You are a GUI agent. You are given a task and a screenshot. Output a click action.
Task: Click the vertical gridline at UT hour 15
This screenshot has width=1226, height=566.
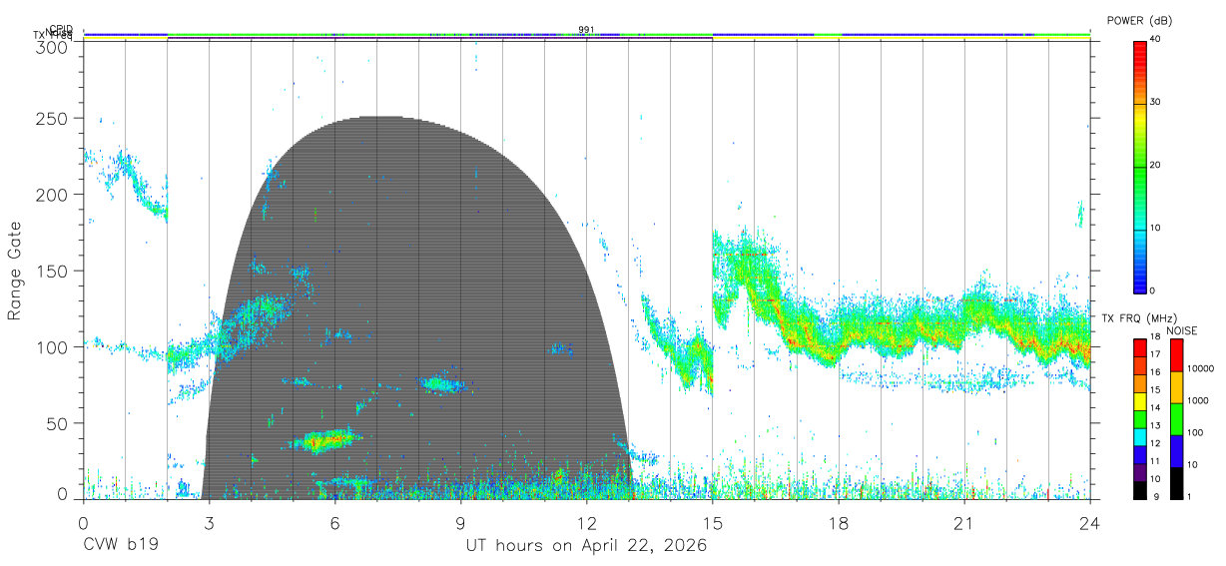point(712,270)
